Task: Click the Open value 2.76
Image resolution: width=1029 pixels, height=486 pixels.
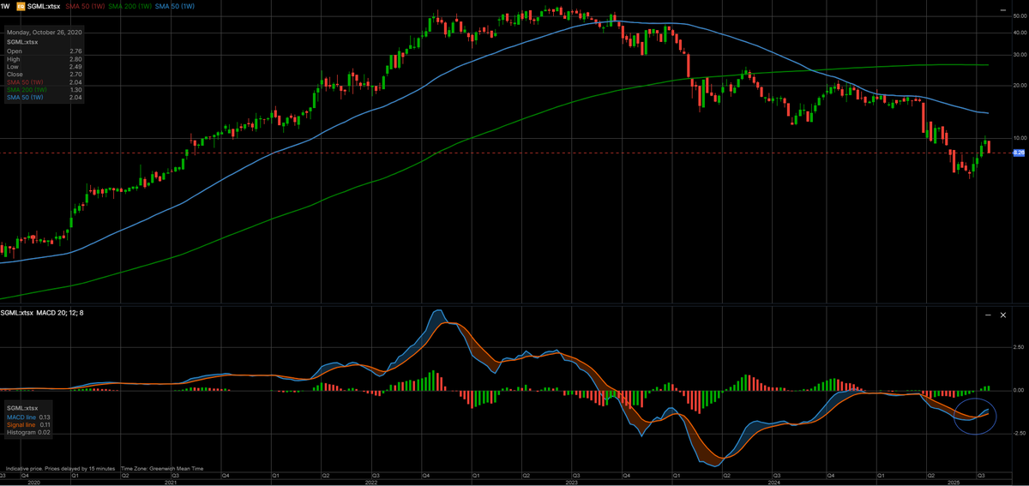Action: [75, 51]
